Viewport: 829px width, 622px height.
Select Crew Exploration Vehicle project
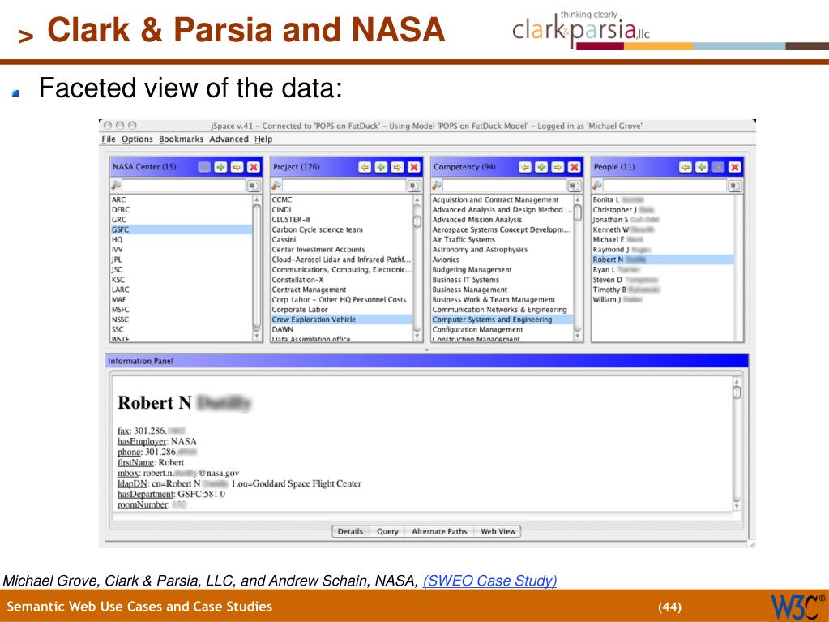pos(341,320)
